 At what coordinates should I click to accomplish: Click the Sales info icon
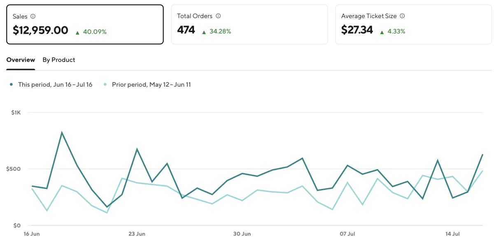32,16
